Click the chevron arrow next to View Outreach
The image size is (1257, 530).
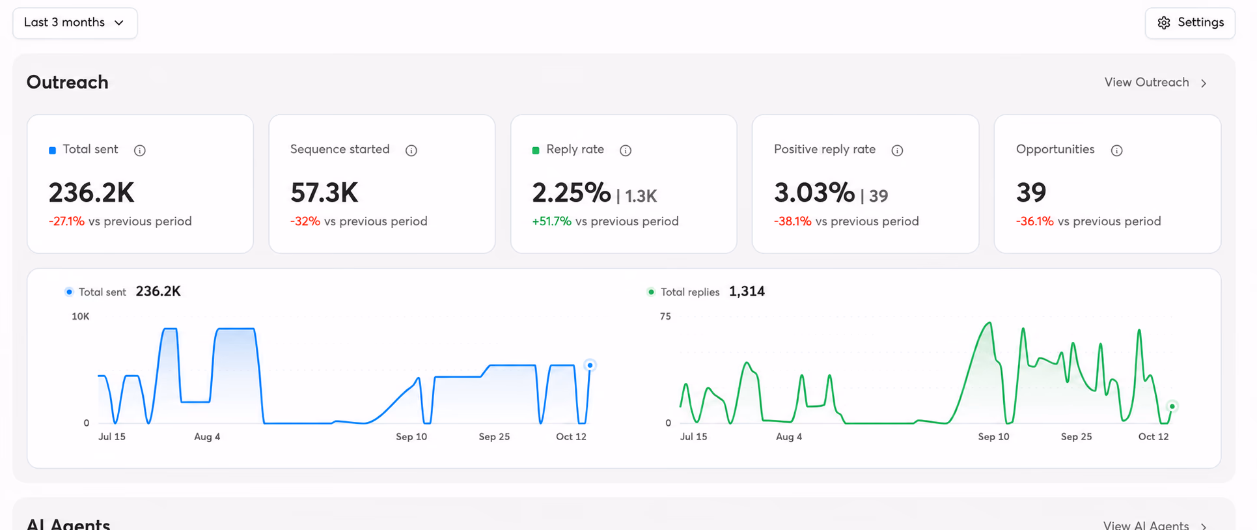pos(1204,83)
